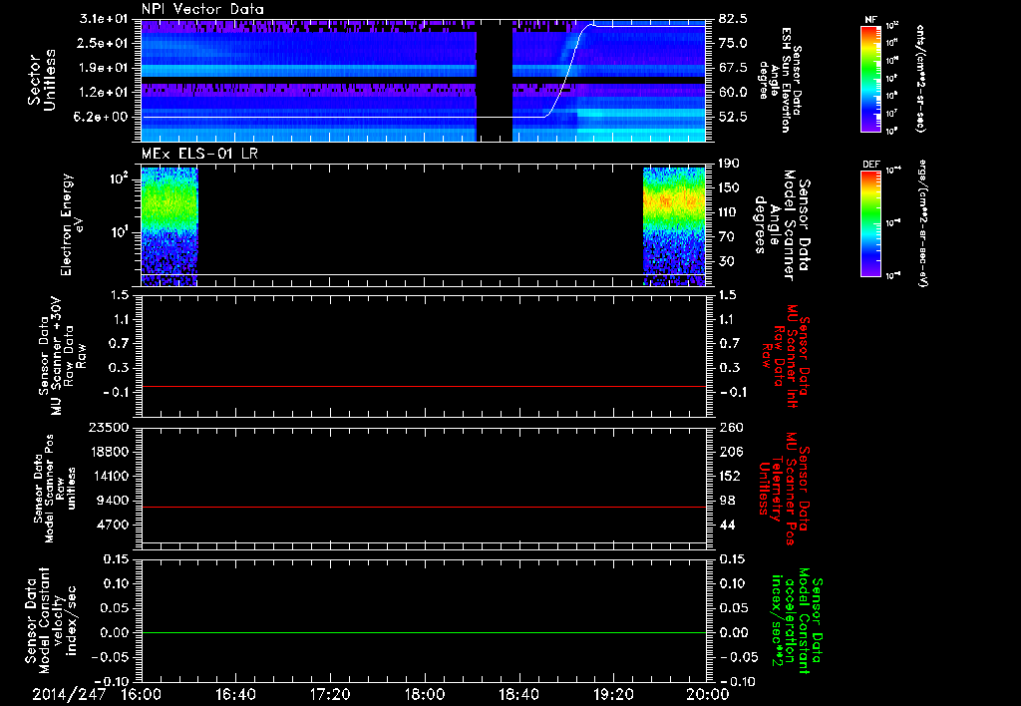Click the right electron spectrogram block near 20:00
The height and width of the screenshot is (706, 1021).
click(674, 226)
